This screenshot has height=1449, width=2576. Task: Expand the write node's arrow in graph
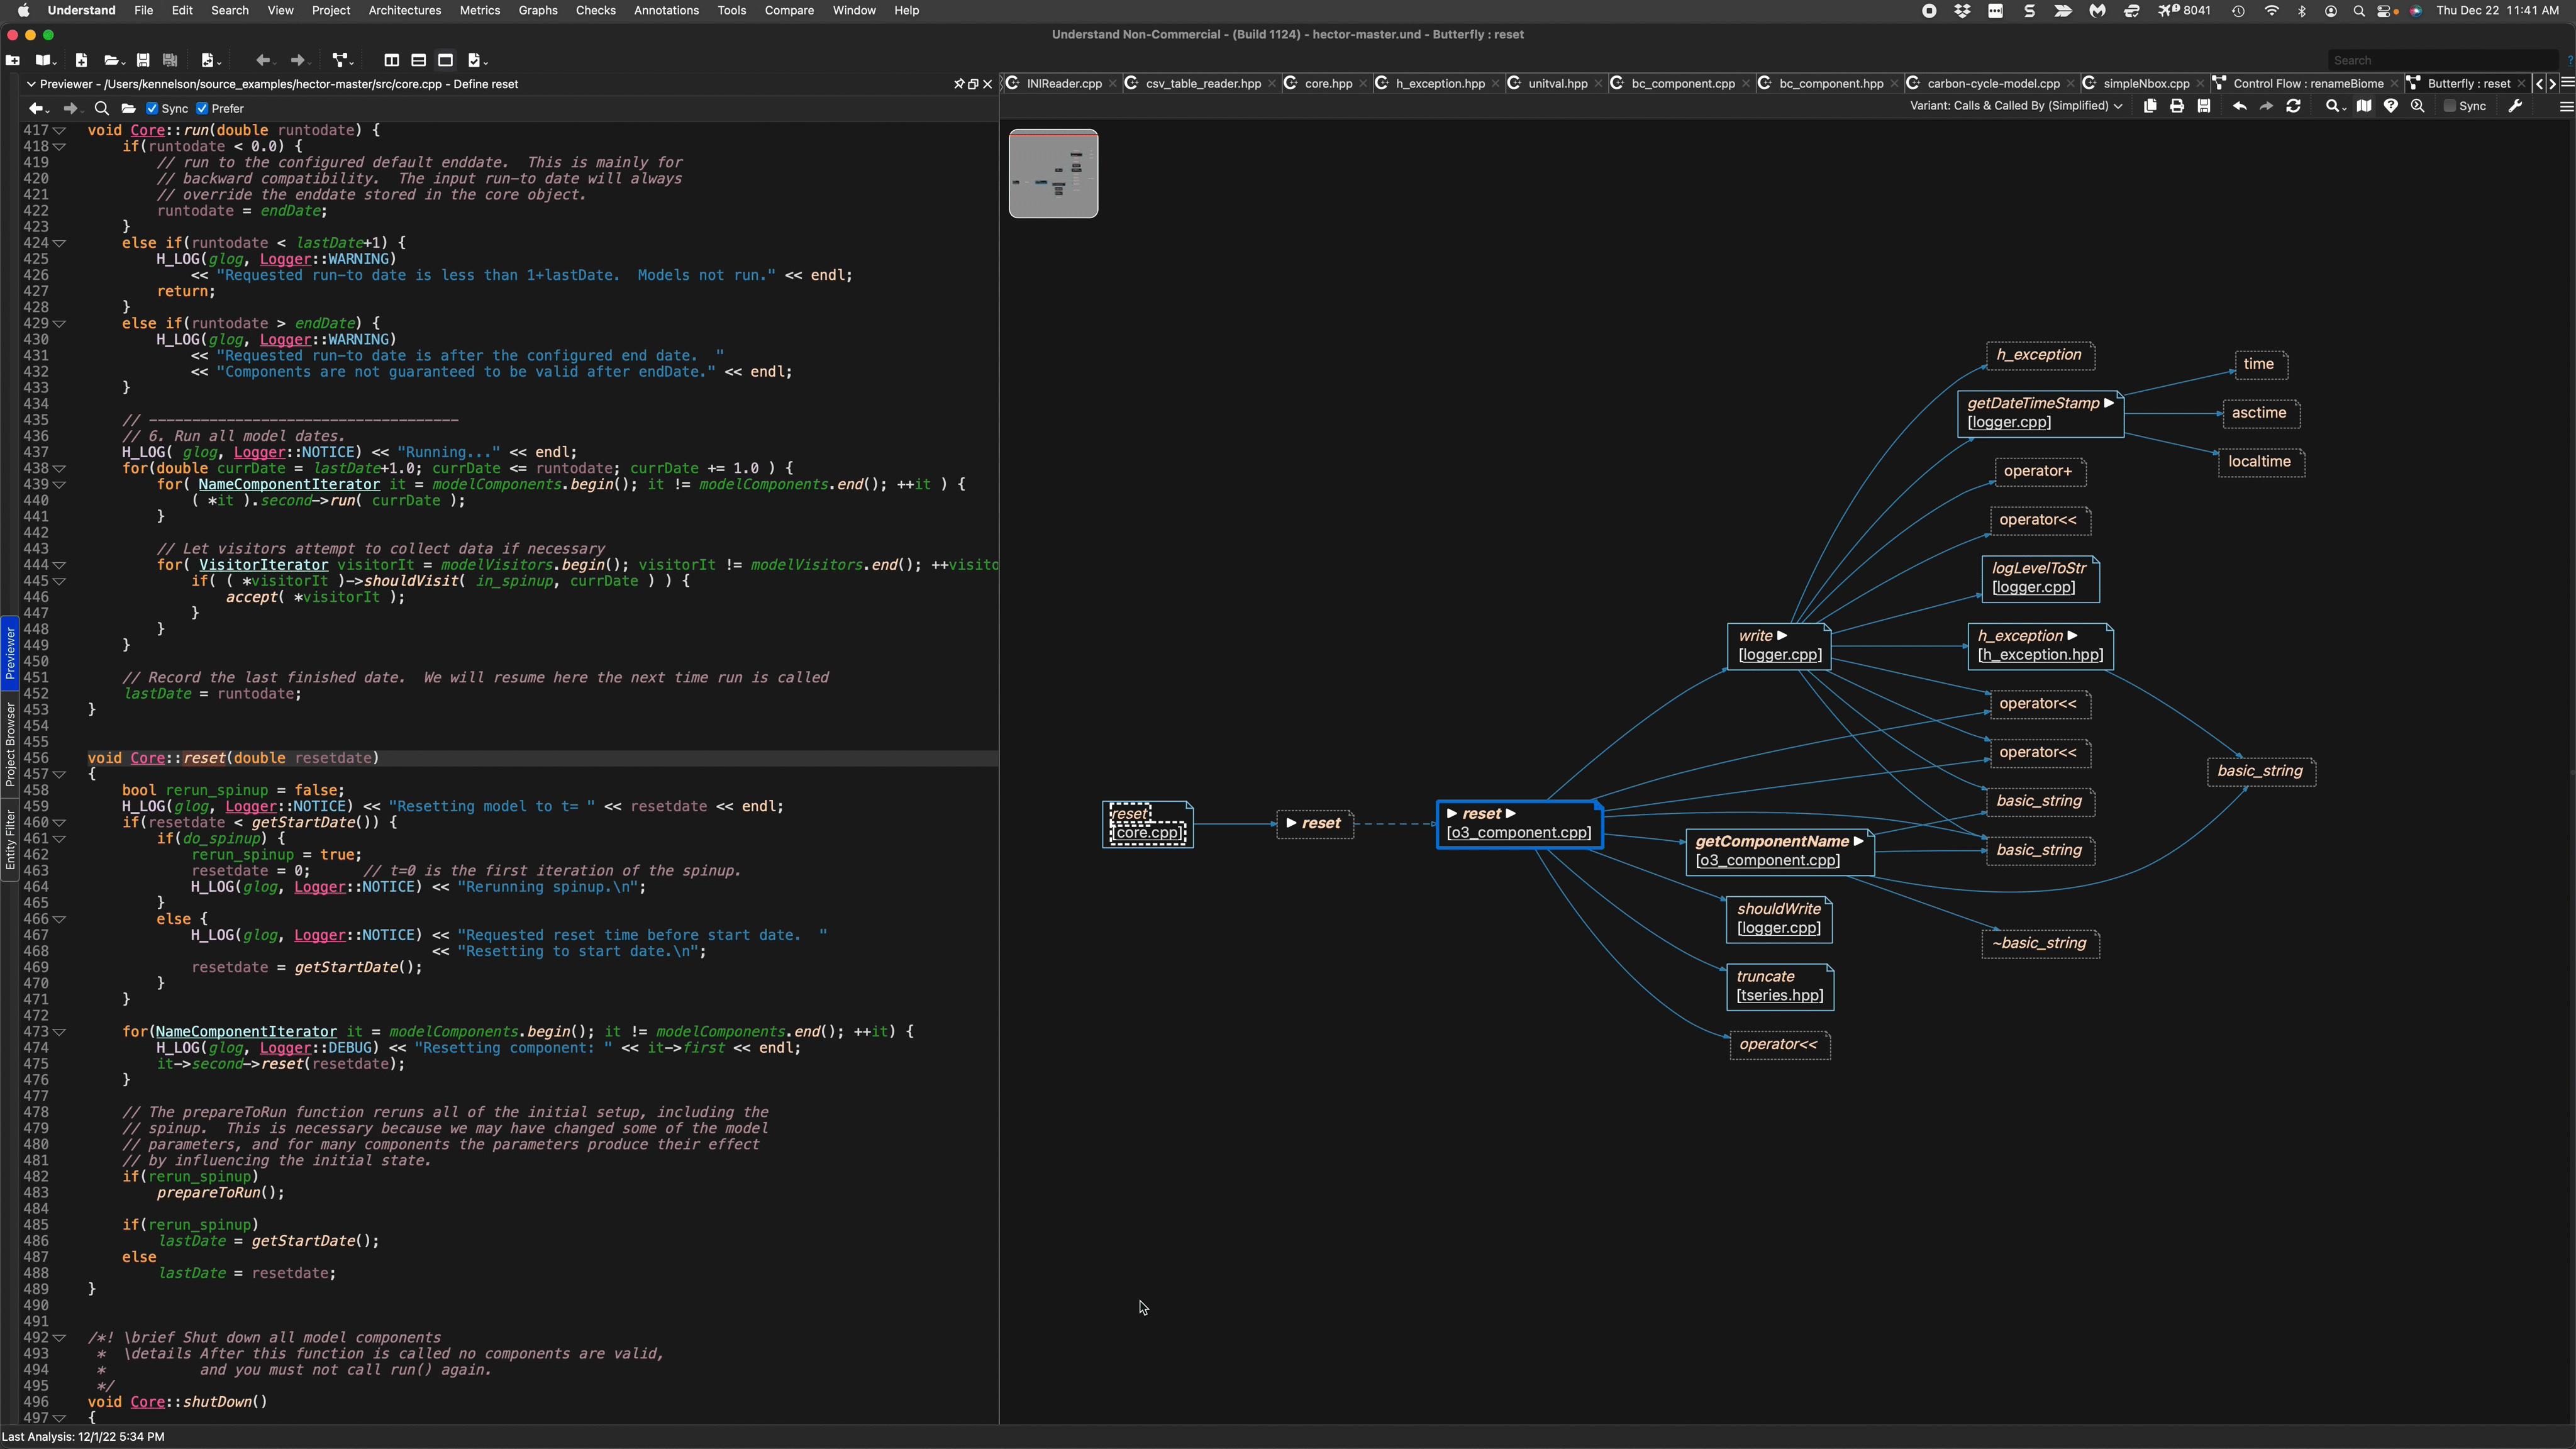click(1782, 636)
